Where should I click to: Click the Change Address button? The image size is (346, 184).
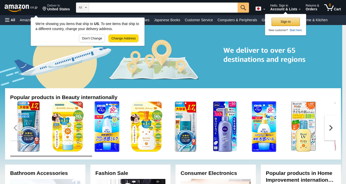[x=123, y=38]
